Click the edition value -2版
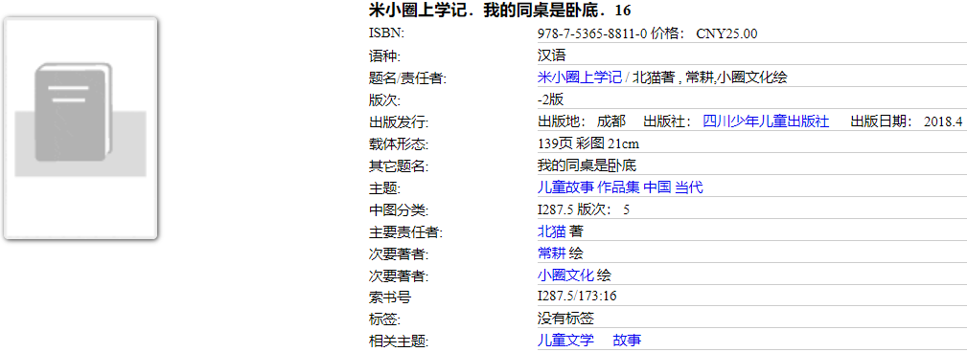The image size is (967, 352). tap(551, 99)
